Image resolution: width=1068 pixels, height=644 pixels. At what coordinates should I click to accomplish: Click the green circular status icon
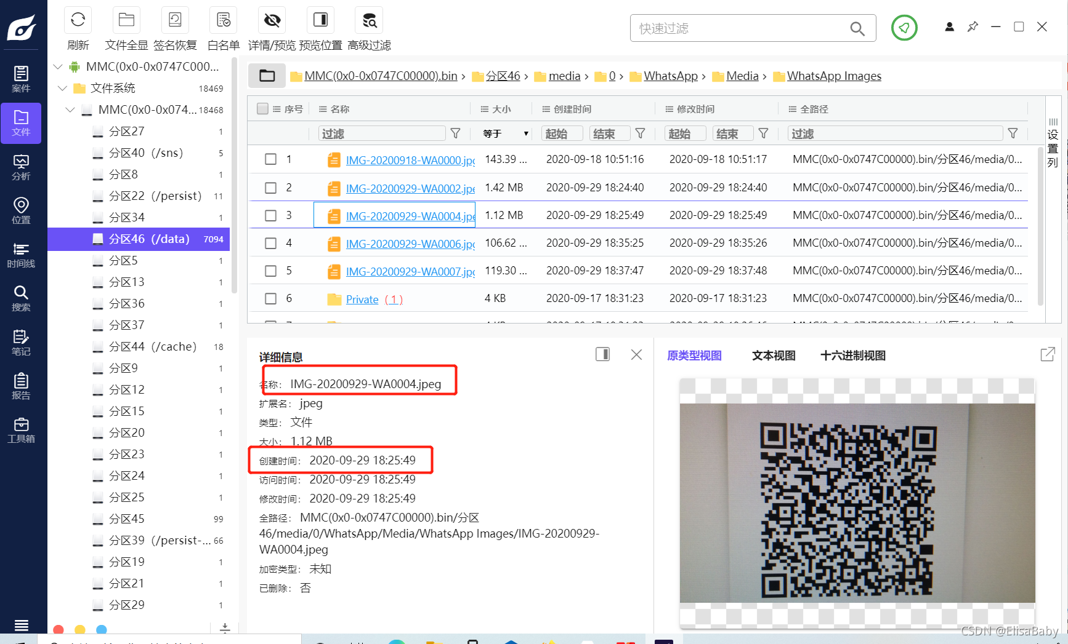(x=904, y=28)
